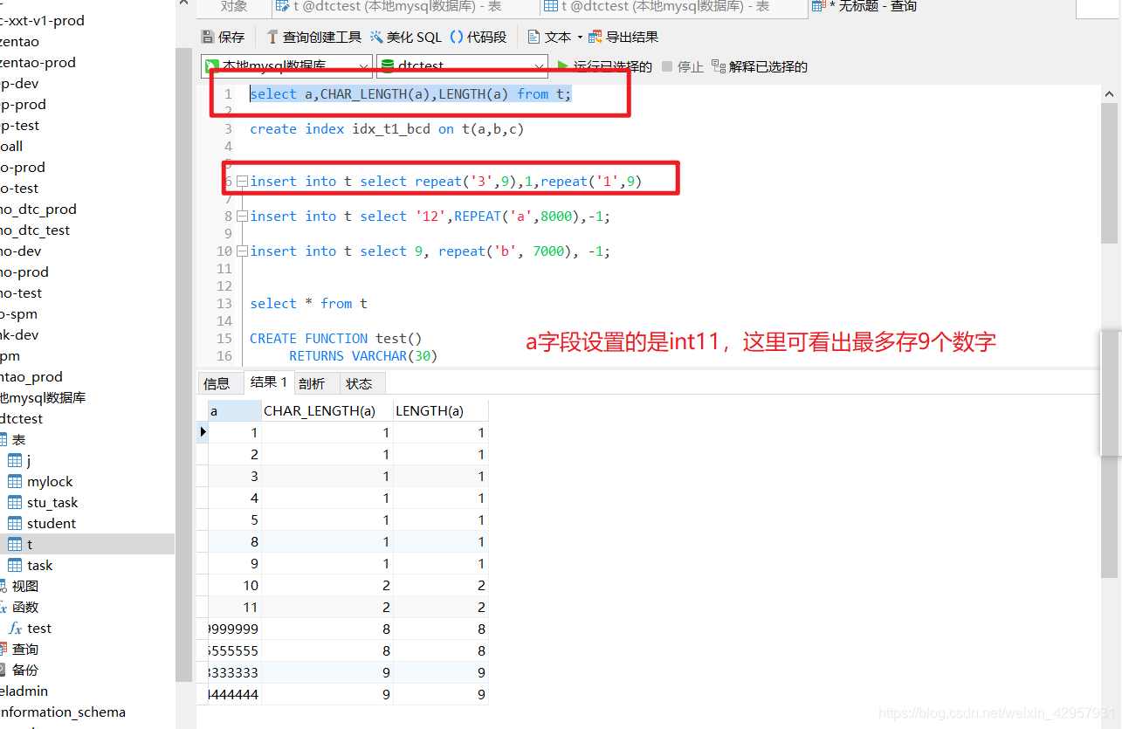Select the eladmin database
Screen dimensions: 1122x729
pos(24,691)
